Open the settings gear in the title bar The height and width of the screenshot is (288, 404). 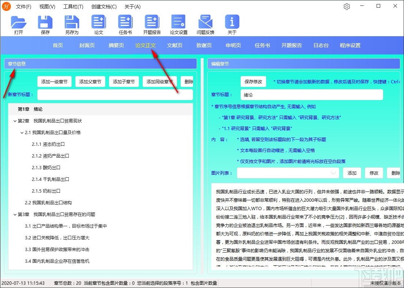click(x=347, y=6)
